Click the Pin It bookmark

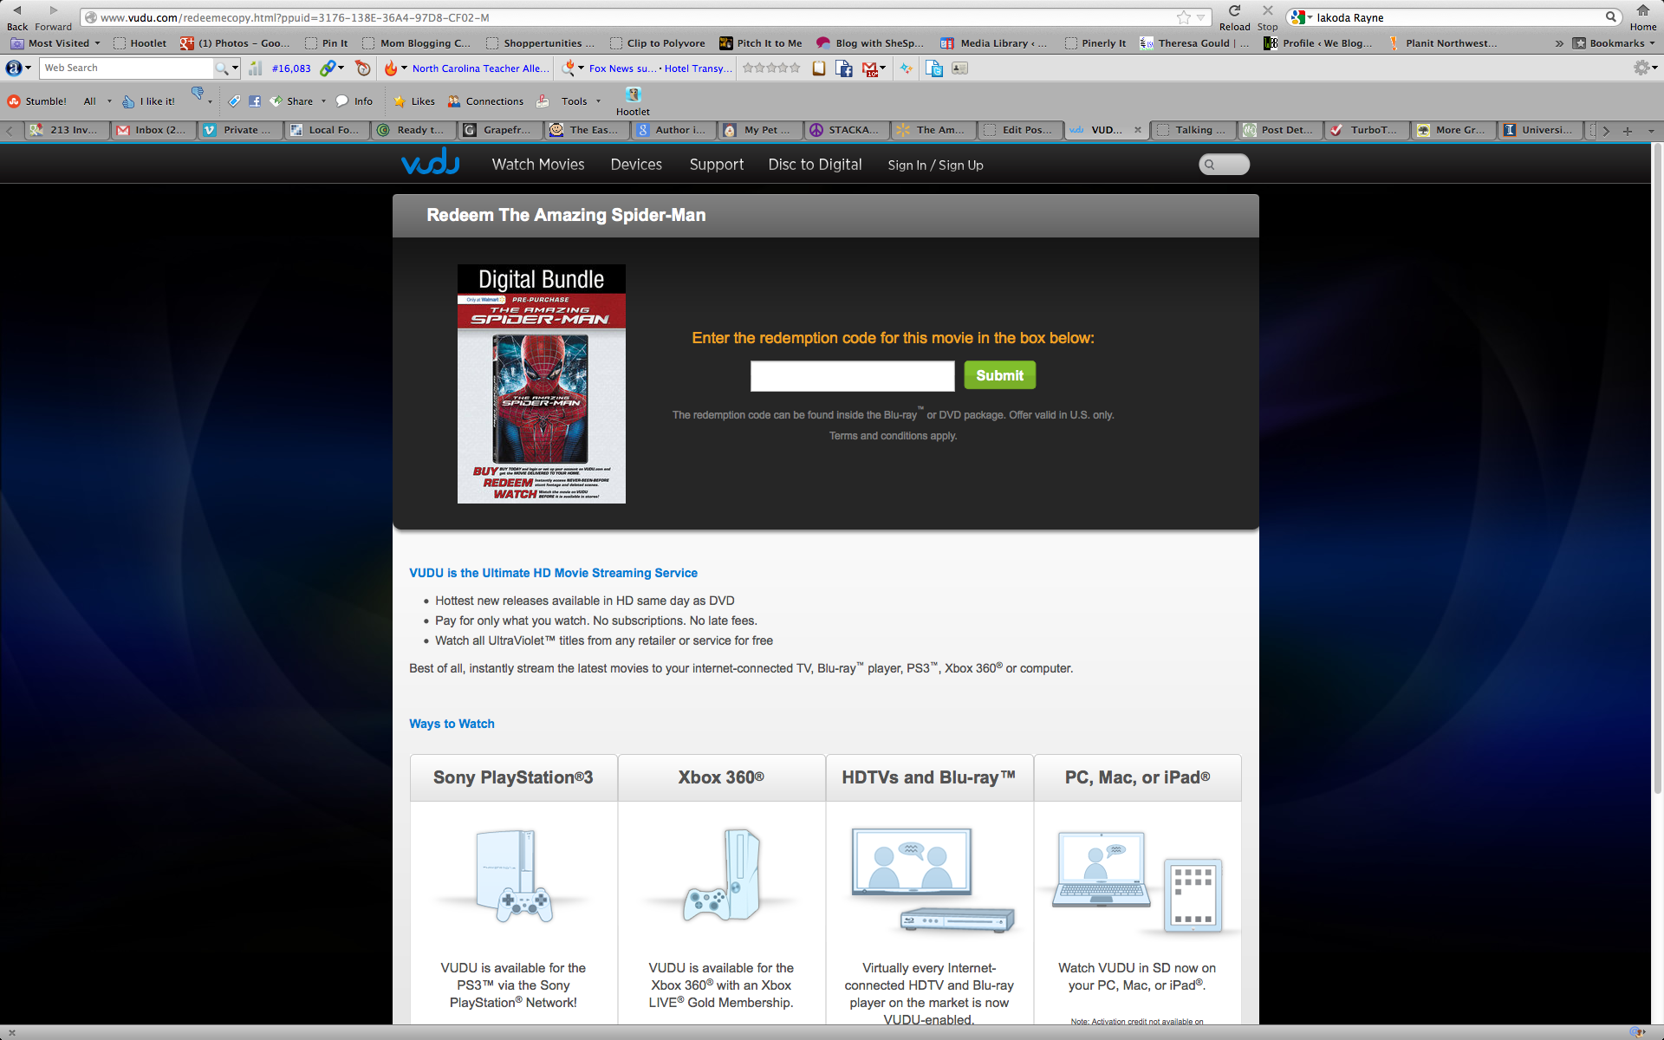point(327,42)
